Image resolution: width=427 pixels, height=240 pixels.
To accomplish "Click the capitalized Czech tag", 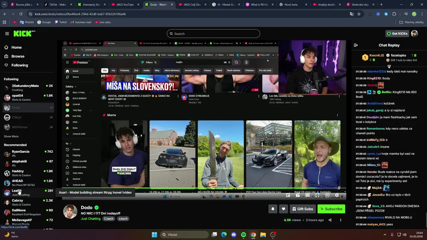I will click(109, 219).
